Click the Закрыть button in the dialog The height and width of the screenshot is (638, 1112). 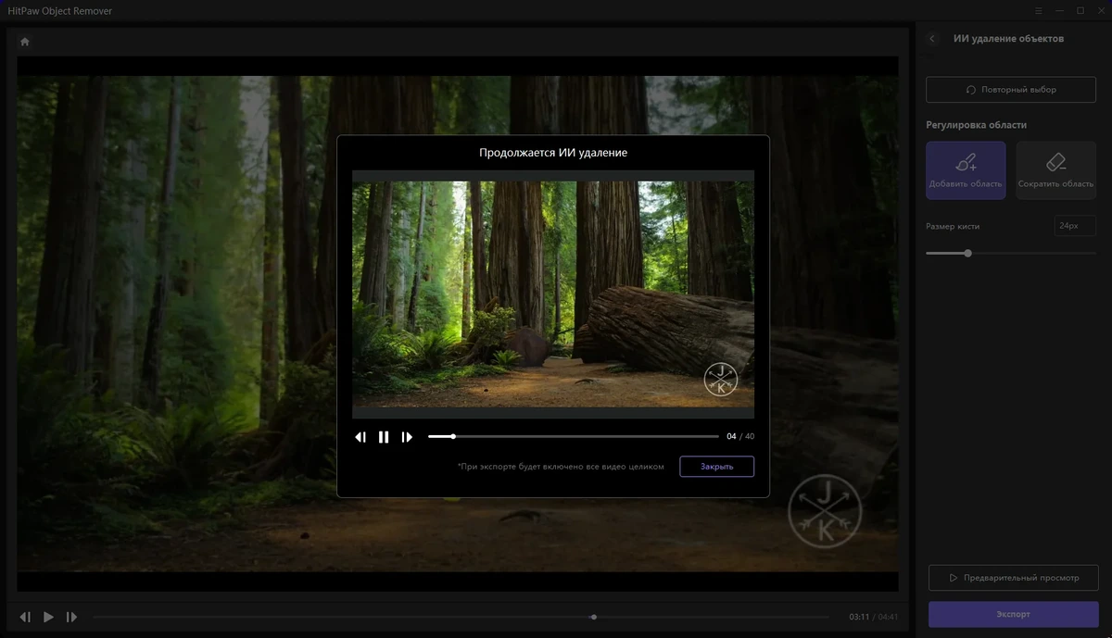pos(716,467)
